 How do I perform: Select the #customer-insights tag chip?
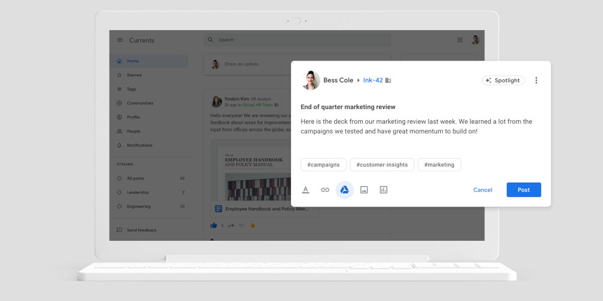pos(382,165)
